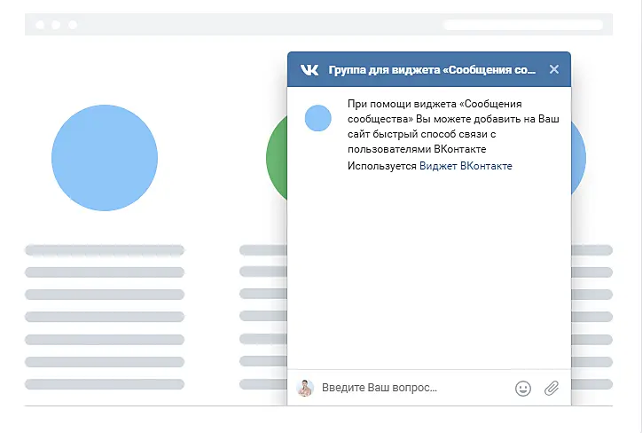Image resolution: width=642 pixels, height=433 pixels.
Task: Attach a file with the paperclip icon
Action: coord(552,388)
